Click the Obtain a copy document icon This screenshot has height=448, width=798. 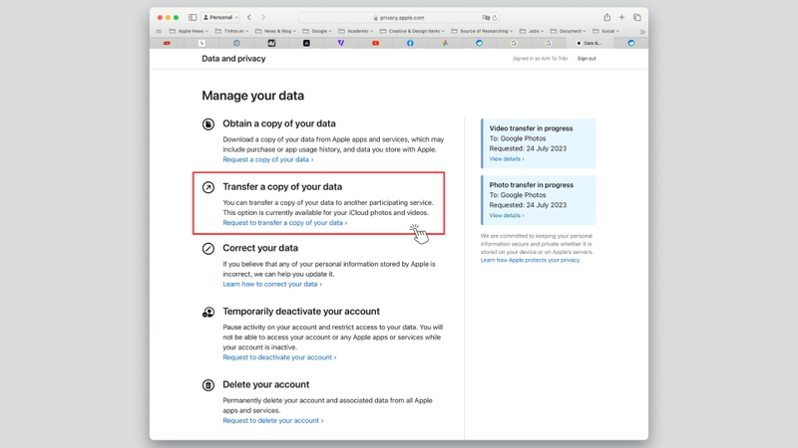tap(208, 123)
